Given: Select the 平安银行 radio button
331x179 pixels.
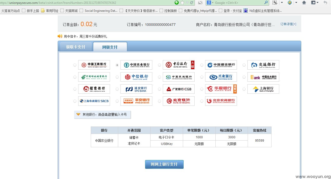Looking at the screenshot, I should 117,101.
